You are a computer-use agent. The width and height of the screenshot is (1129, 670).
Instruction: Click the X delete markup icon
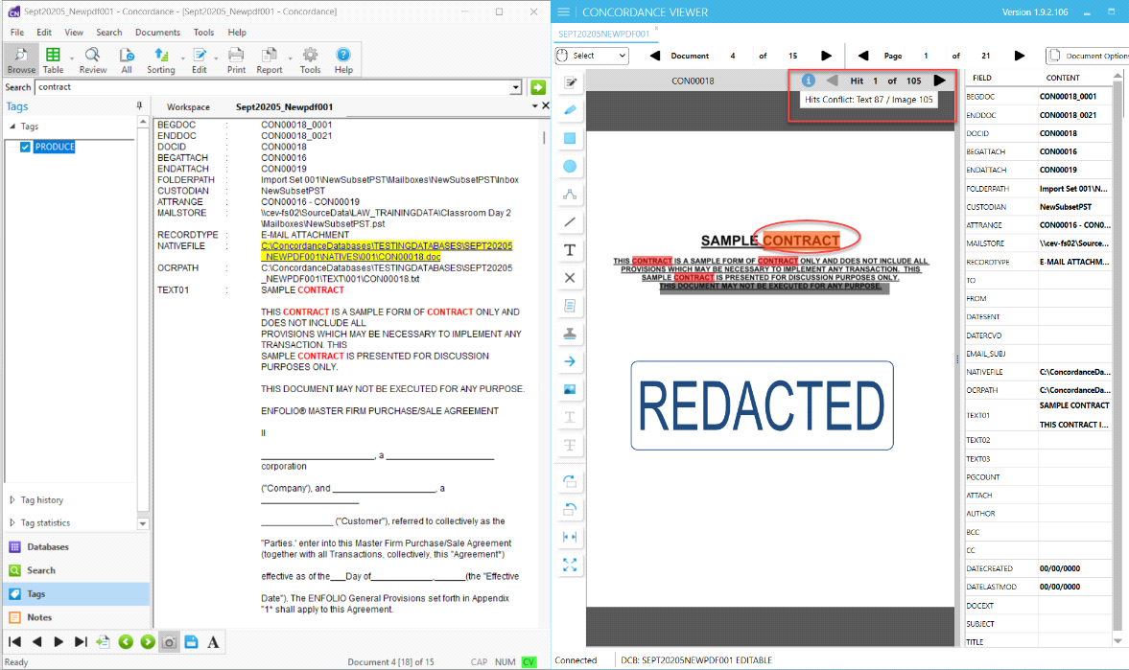click(x=570, y=278)
